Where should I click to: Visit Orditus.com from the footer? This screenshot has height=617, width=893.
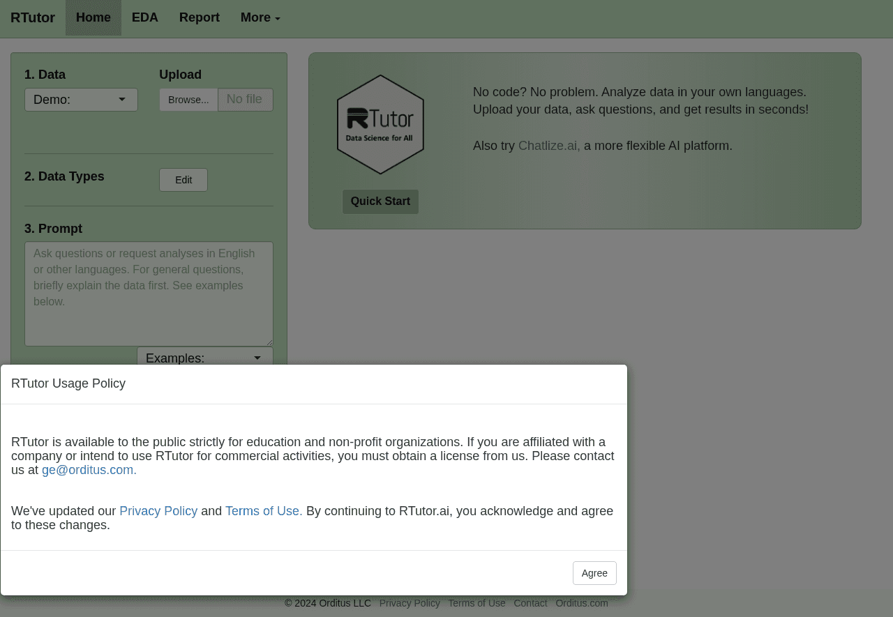click(x=581, y=603)
